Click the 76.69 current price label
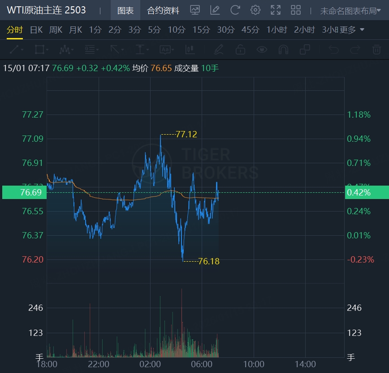 click(31, 192)
